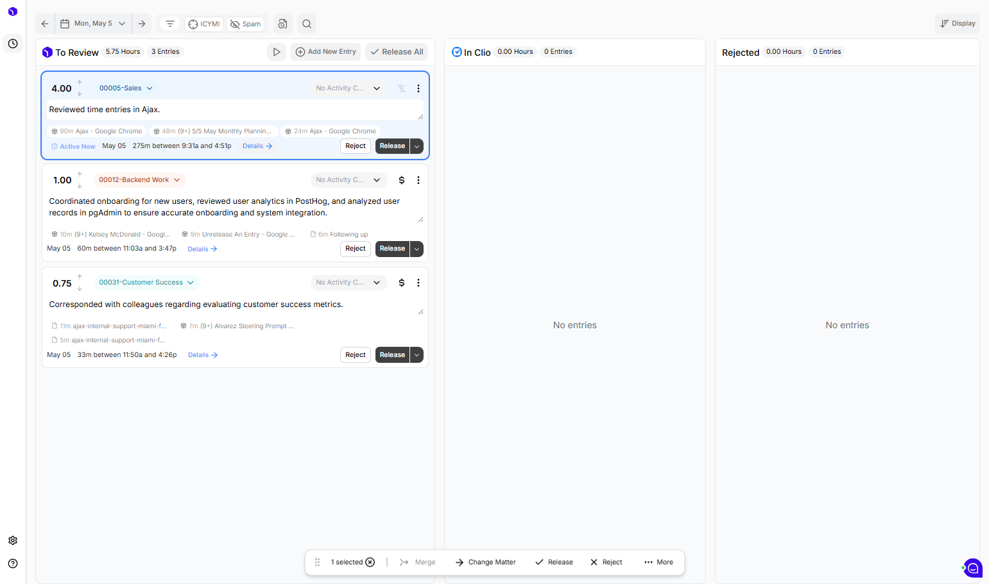The width and height of the screenshot is (989, 584).
Task: Open Details link on Sales entry
Action: (x=257, y=146)
